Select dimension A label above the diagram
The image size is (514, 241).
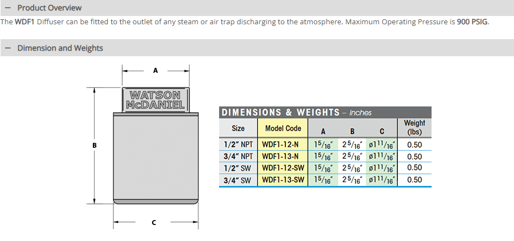155,71
